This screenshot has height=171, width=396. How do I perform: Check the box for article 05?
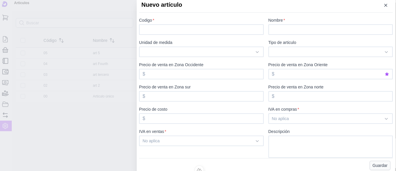(x=23, y=53)
